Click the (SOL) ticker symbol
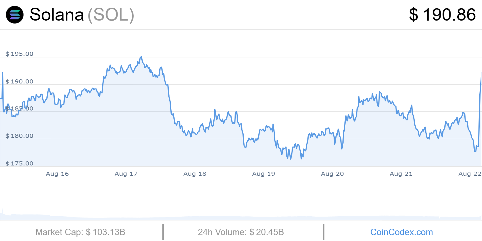 (111, 15)
